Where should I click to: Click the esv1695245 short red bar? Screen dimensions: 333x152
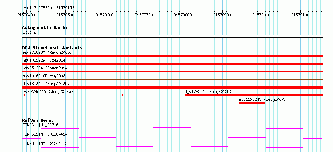[252, 103]
